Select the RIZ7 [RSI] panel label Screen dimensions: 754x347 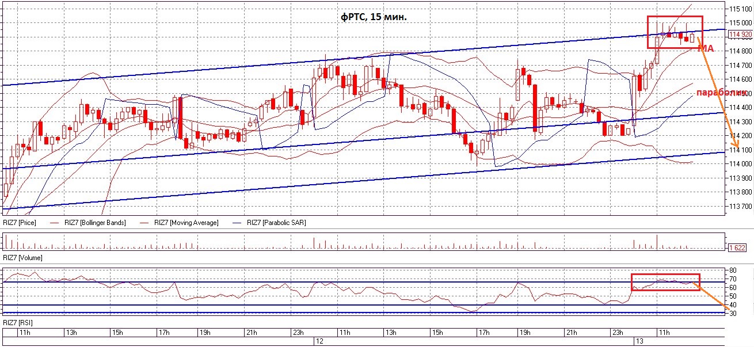pyautogui.click(x=18, y=321)
